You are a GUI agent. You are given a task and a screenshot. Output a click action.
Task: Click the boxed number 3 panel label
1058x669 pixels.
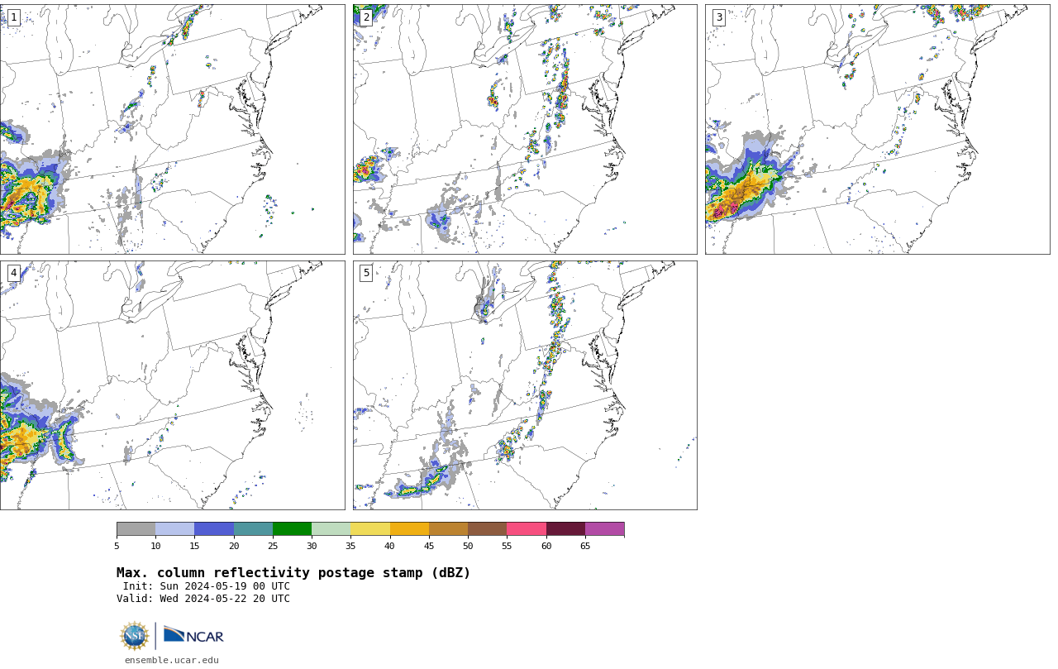[x=719, y=17]
